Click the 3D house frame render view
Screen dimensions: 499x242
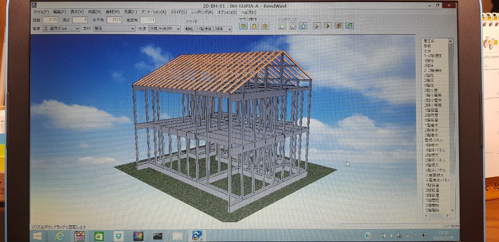click(x=223, y=129)
